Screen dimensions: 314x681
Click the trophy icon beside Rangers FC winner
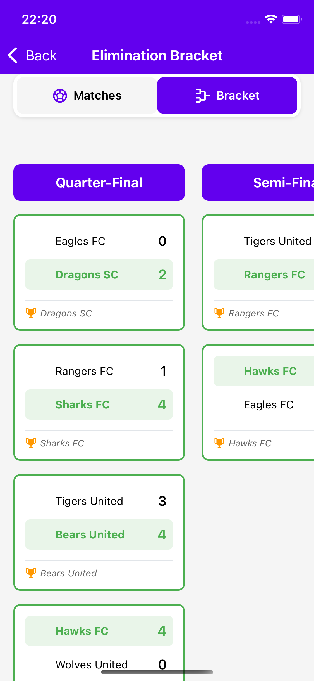[x=219, y=312]
